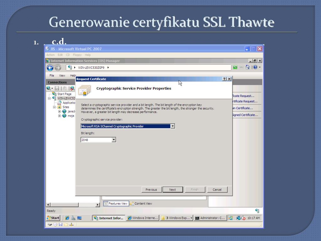Select the Sites folder icon in Connections

[59, 107]
